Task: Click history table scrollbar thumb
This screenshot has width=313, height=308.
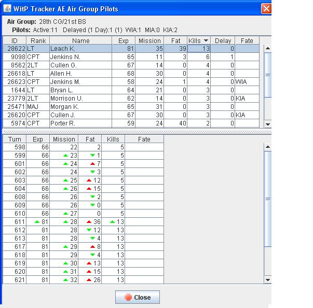Action: (x=268, y=199)
